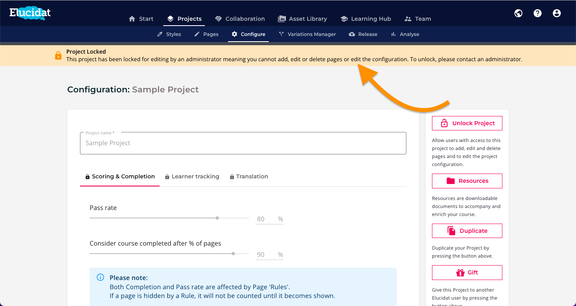Open the Asset Library tab

pos(302,19)
